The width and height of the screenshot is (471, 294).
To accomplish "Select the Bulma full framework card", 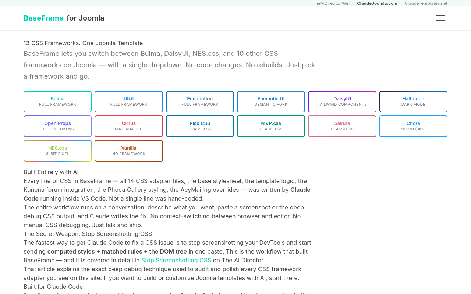I will click(57, 101).
